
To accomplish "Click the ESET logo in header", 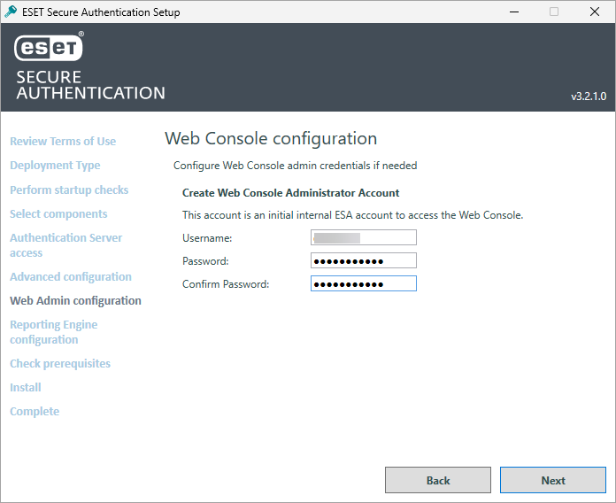I will [x=49, y=47].
